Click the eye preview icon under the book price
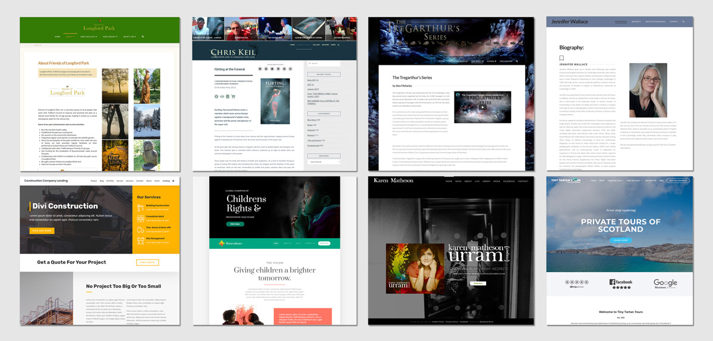This screenshot has width=713, height=341. tap(222, 96)
